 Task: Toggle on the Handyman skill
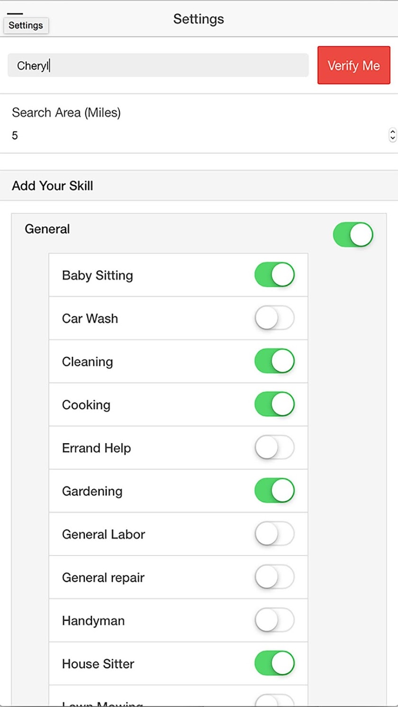(x=274, y=620)
